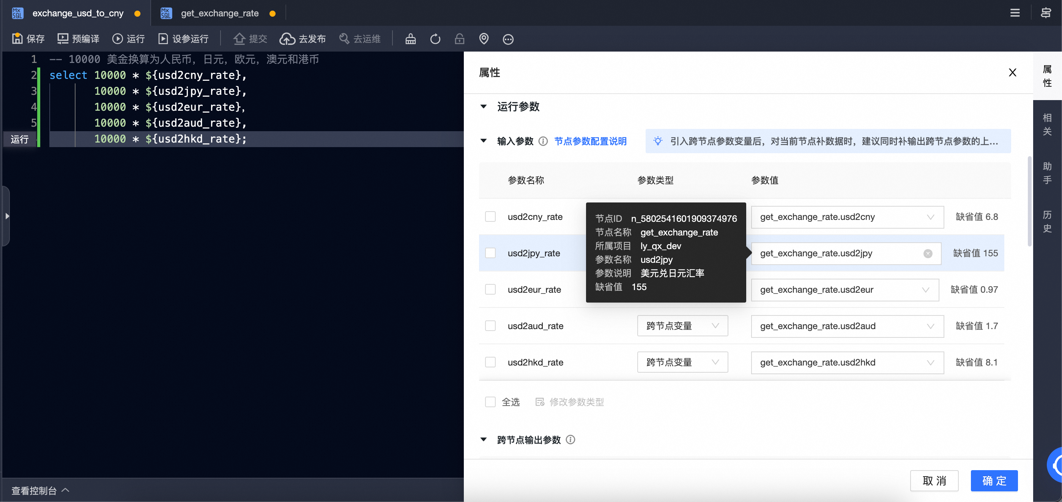1062x502 pixels.
Task: Open the 节点参数配置说明 link
Action: click(x=590, y=141)
